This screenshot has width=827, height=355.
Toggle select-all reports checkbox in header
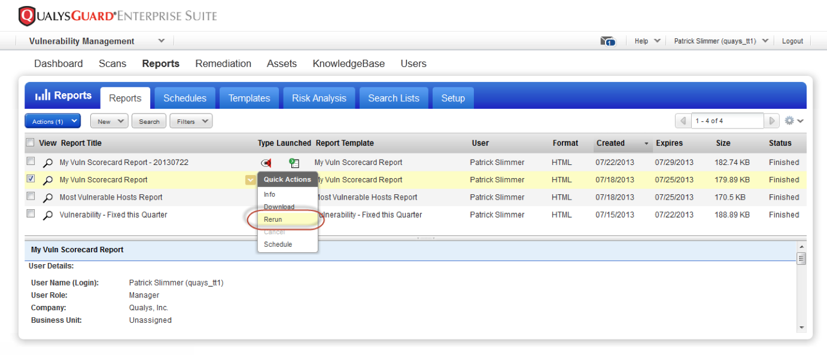[30, 143]
